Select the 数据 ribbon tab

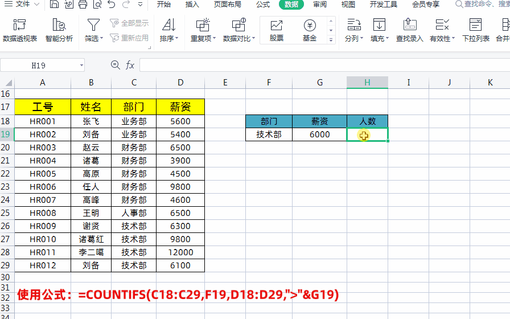[x=291, y=4]
